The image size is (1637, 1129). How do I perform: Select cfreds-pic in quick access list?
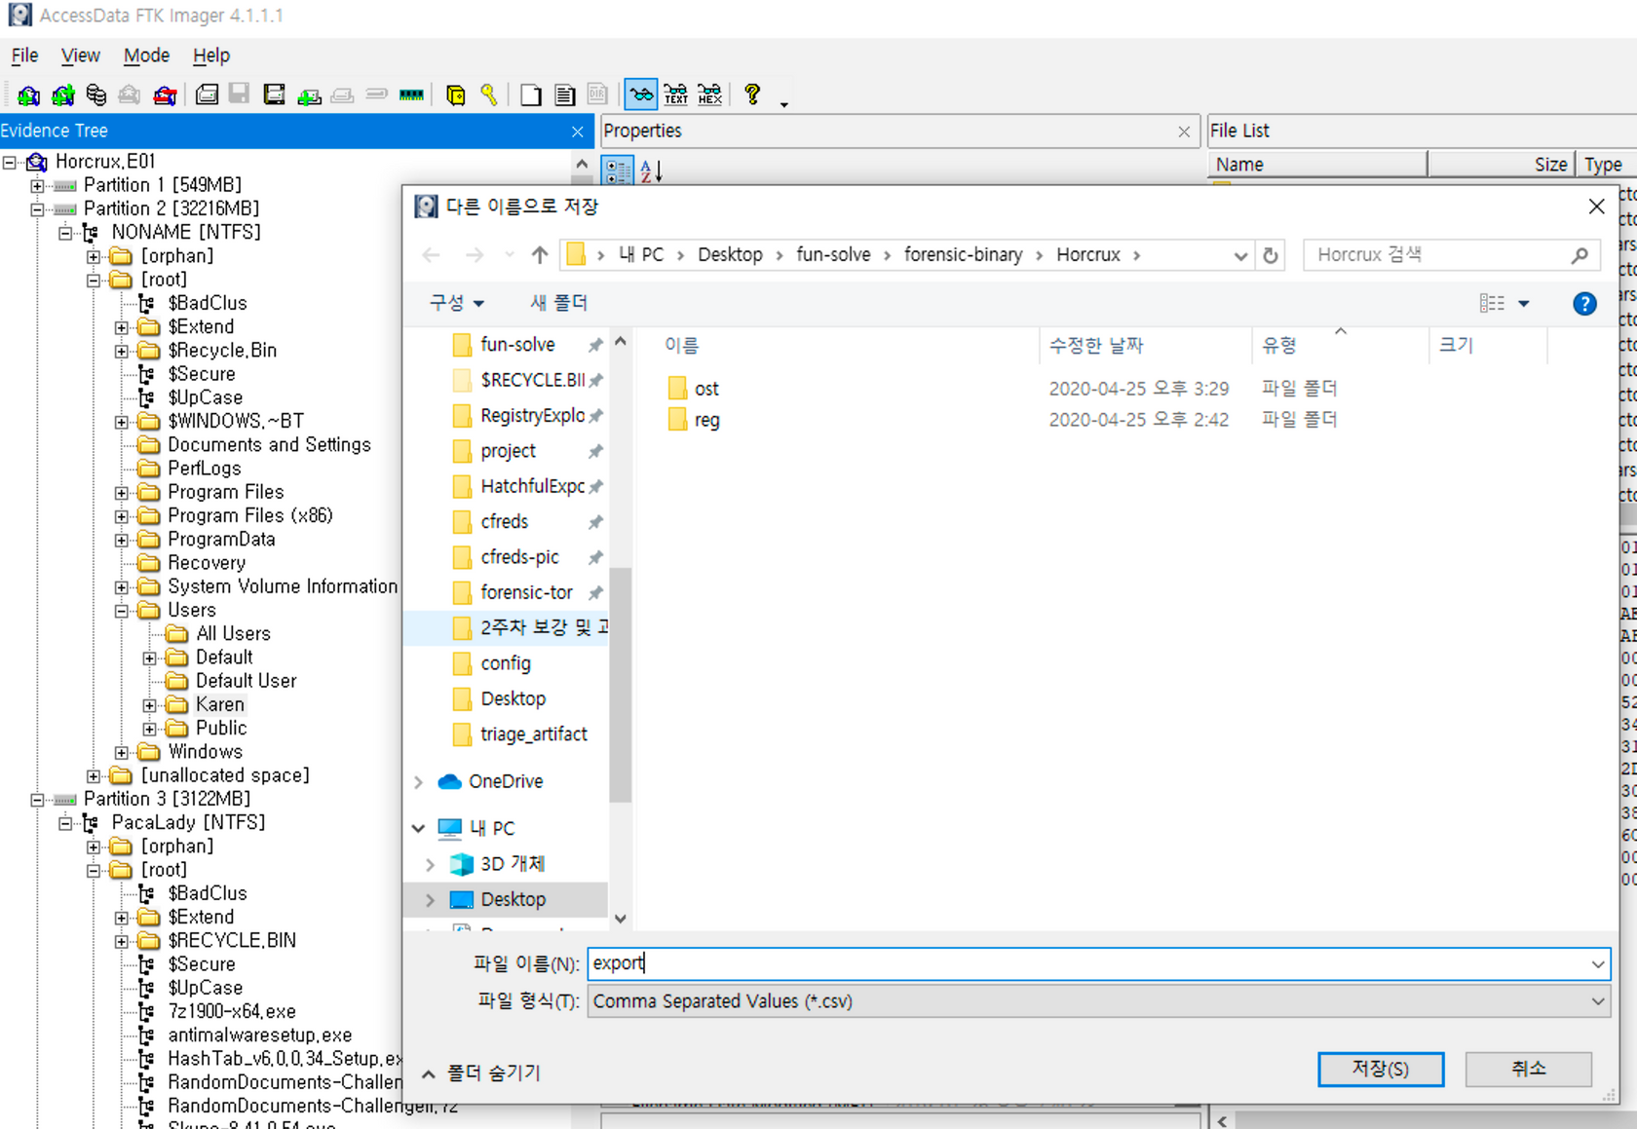click(x=519, y=557)
